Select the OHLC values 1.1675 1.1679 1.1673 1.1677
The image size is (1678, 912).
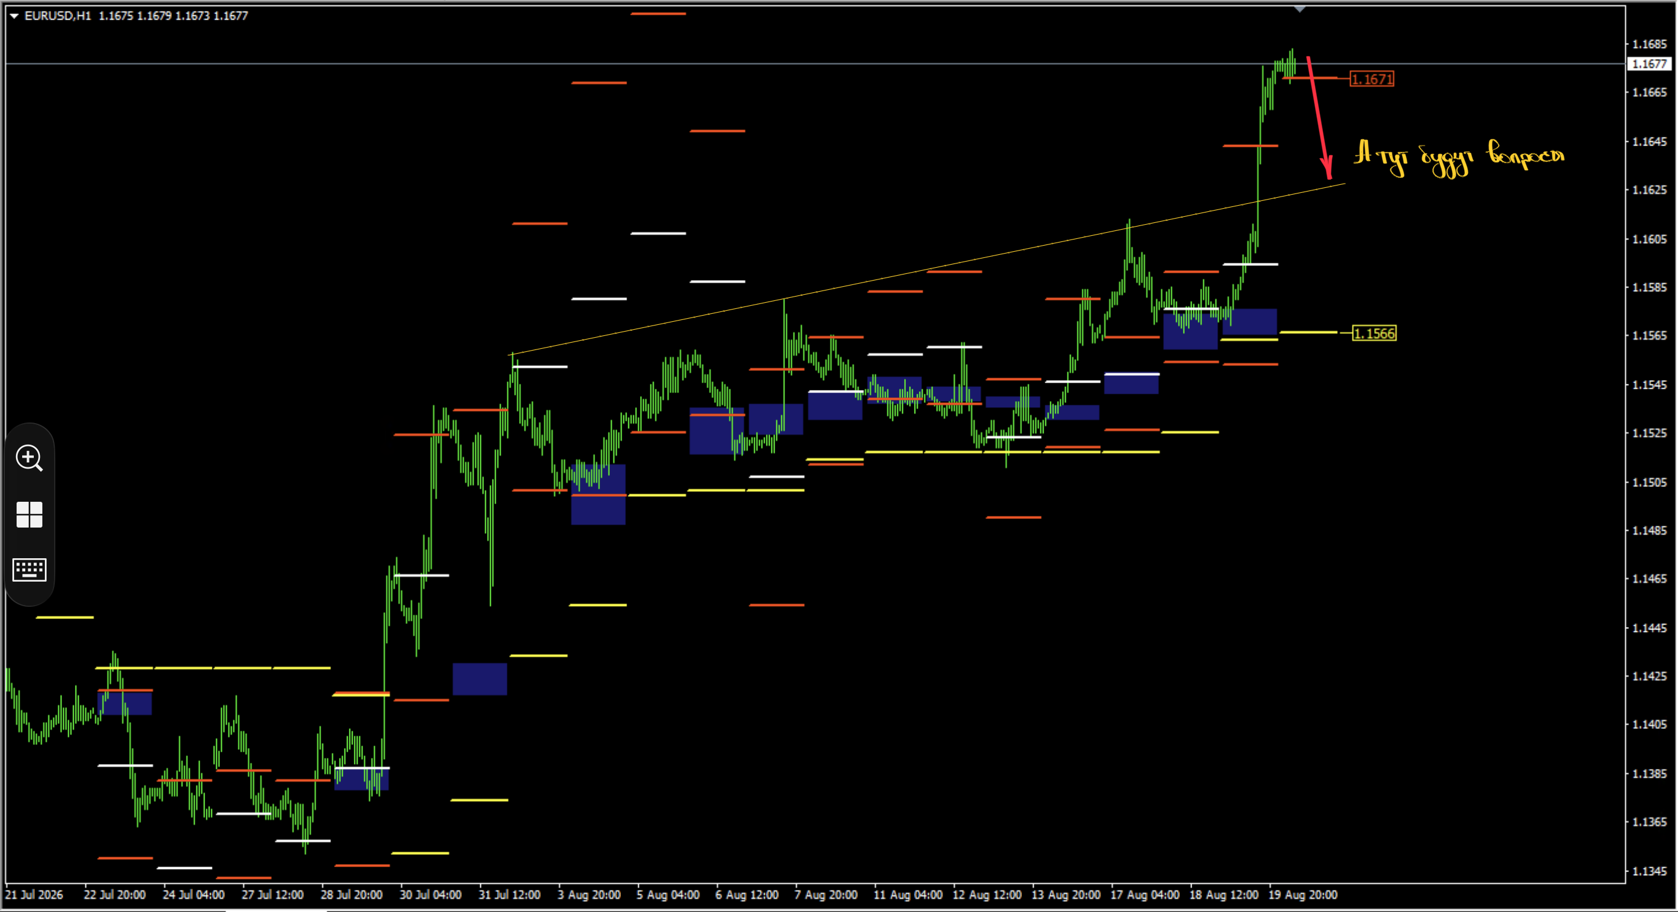[x=173, y=15]
